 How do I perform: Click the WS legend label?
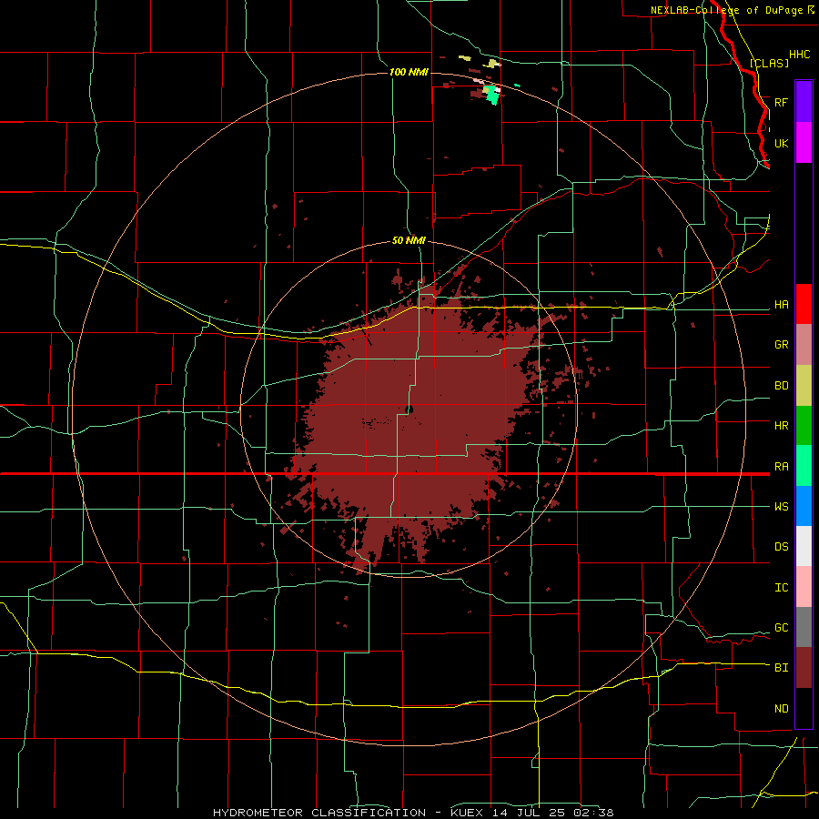click(x=781, y=507)
